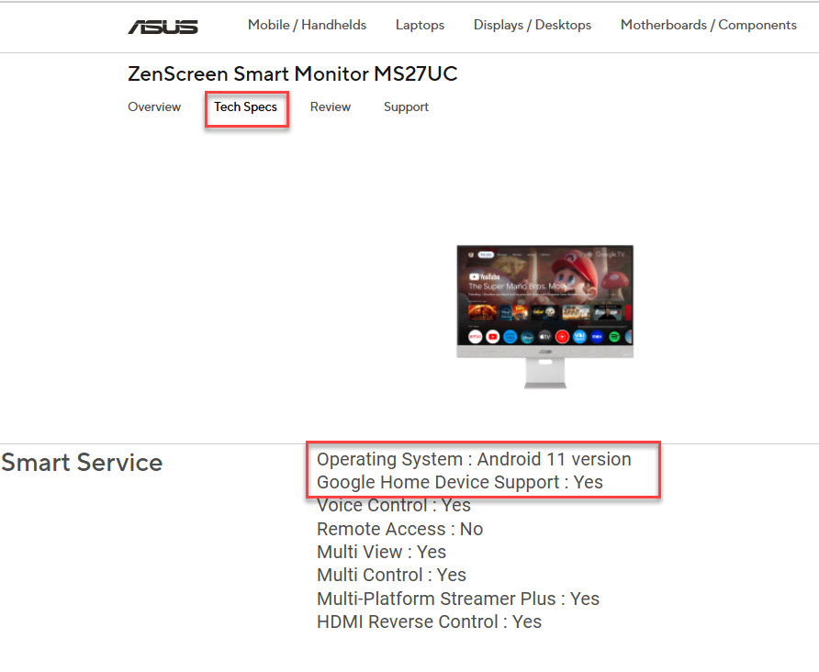Click Voice Control : Yes line
The width and height of the screenshot is (819, 672).
pyautogui.click(x=394, y=506)
